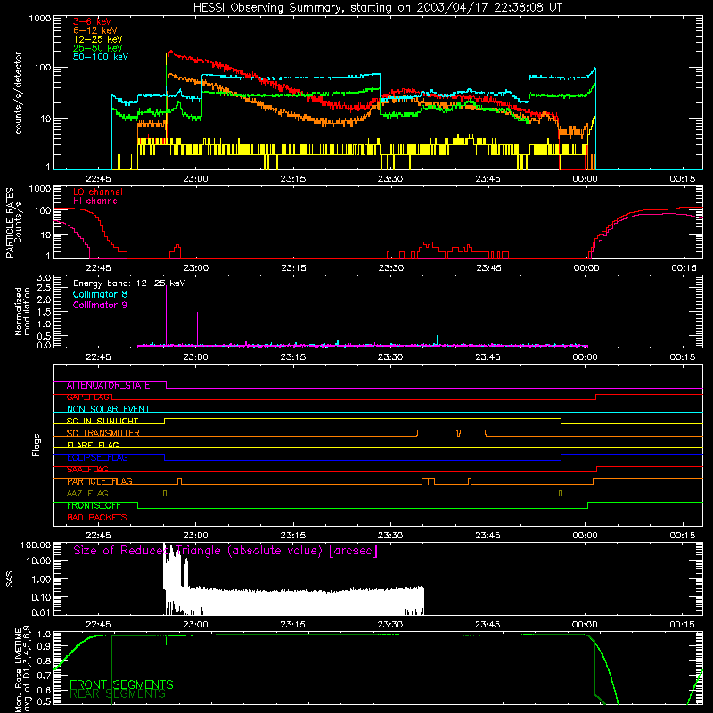The width and height of the screenshot is (713, 713).
Task: Click the 'counts/s/detector' axis label
Action: pyautogui.click(x=18, y=93)
